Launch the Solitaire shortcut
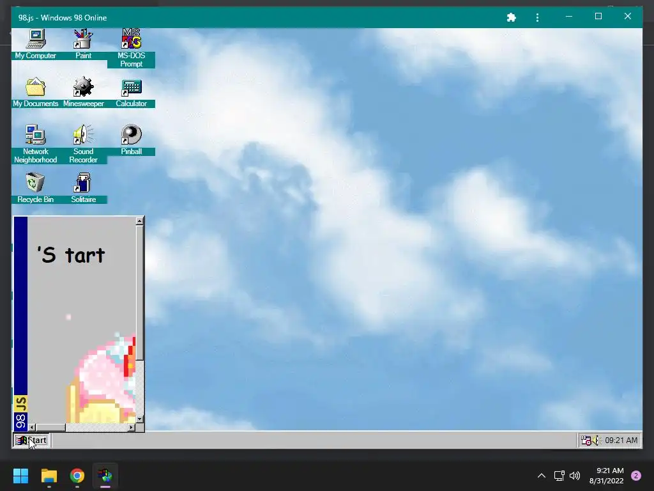654x491 pixels. (x=83, y=187)
